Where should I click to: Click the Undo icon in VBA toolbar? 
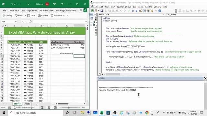121,11
